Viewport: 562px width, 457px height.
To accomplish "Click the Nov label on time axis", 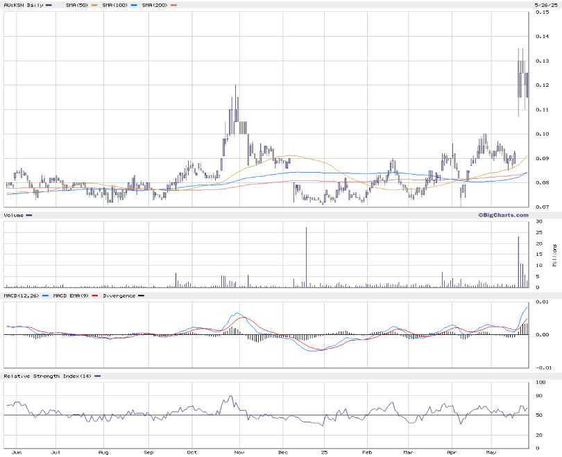I will pos(238,451).
